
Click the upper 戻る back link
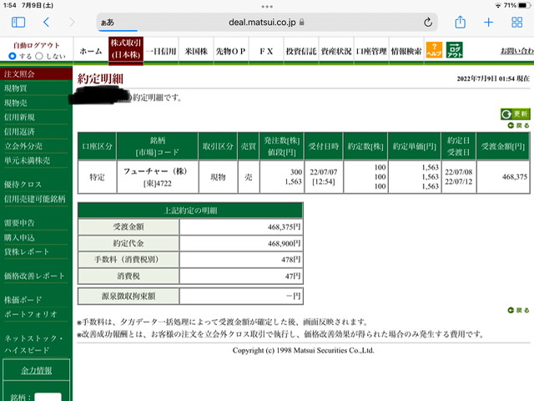point(519,125)
